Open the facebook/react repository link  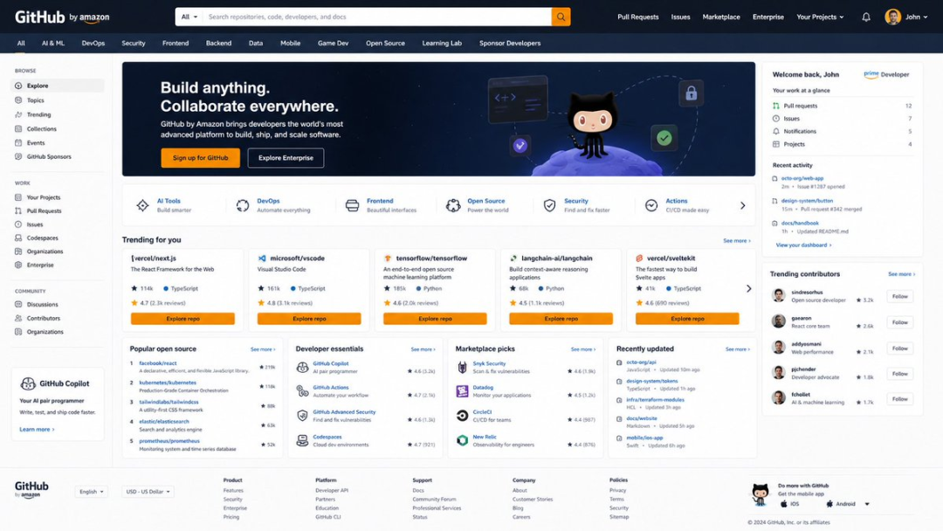click(157, 363)
